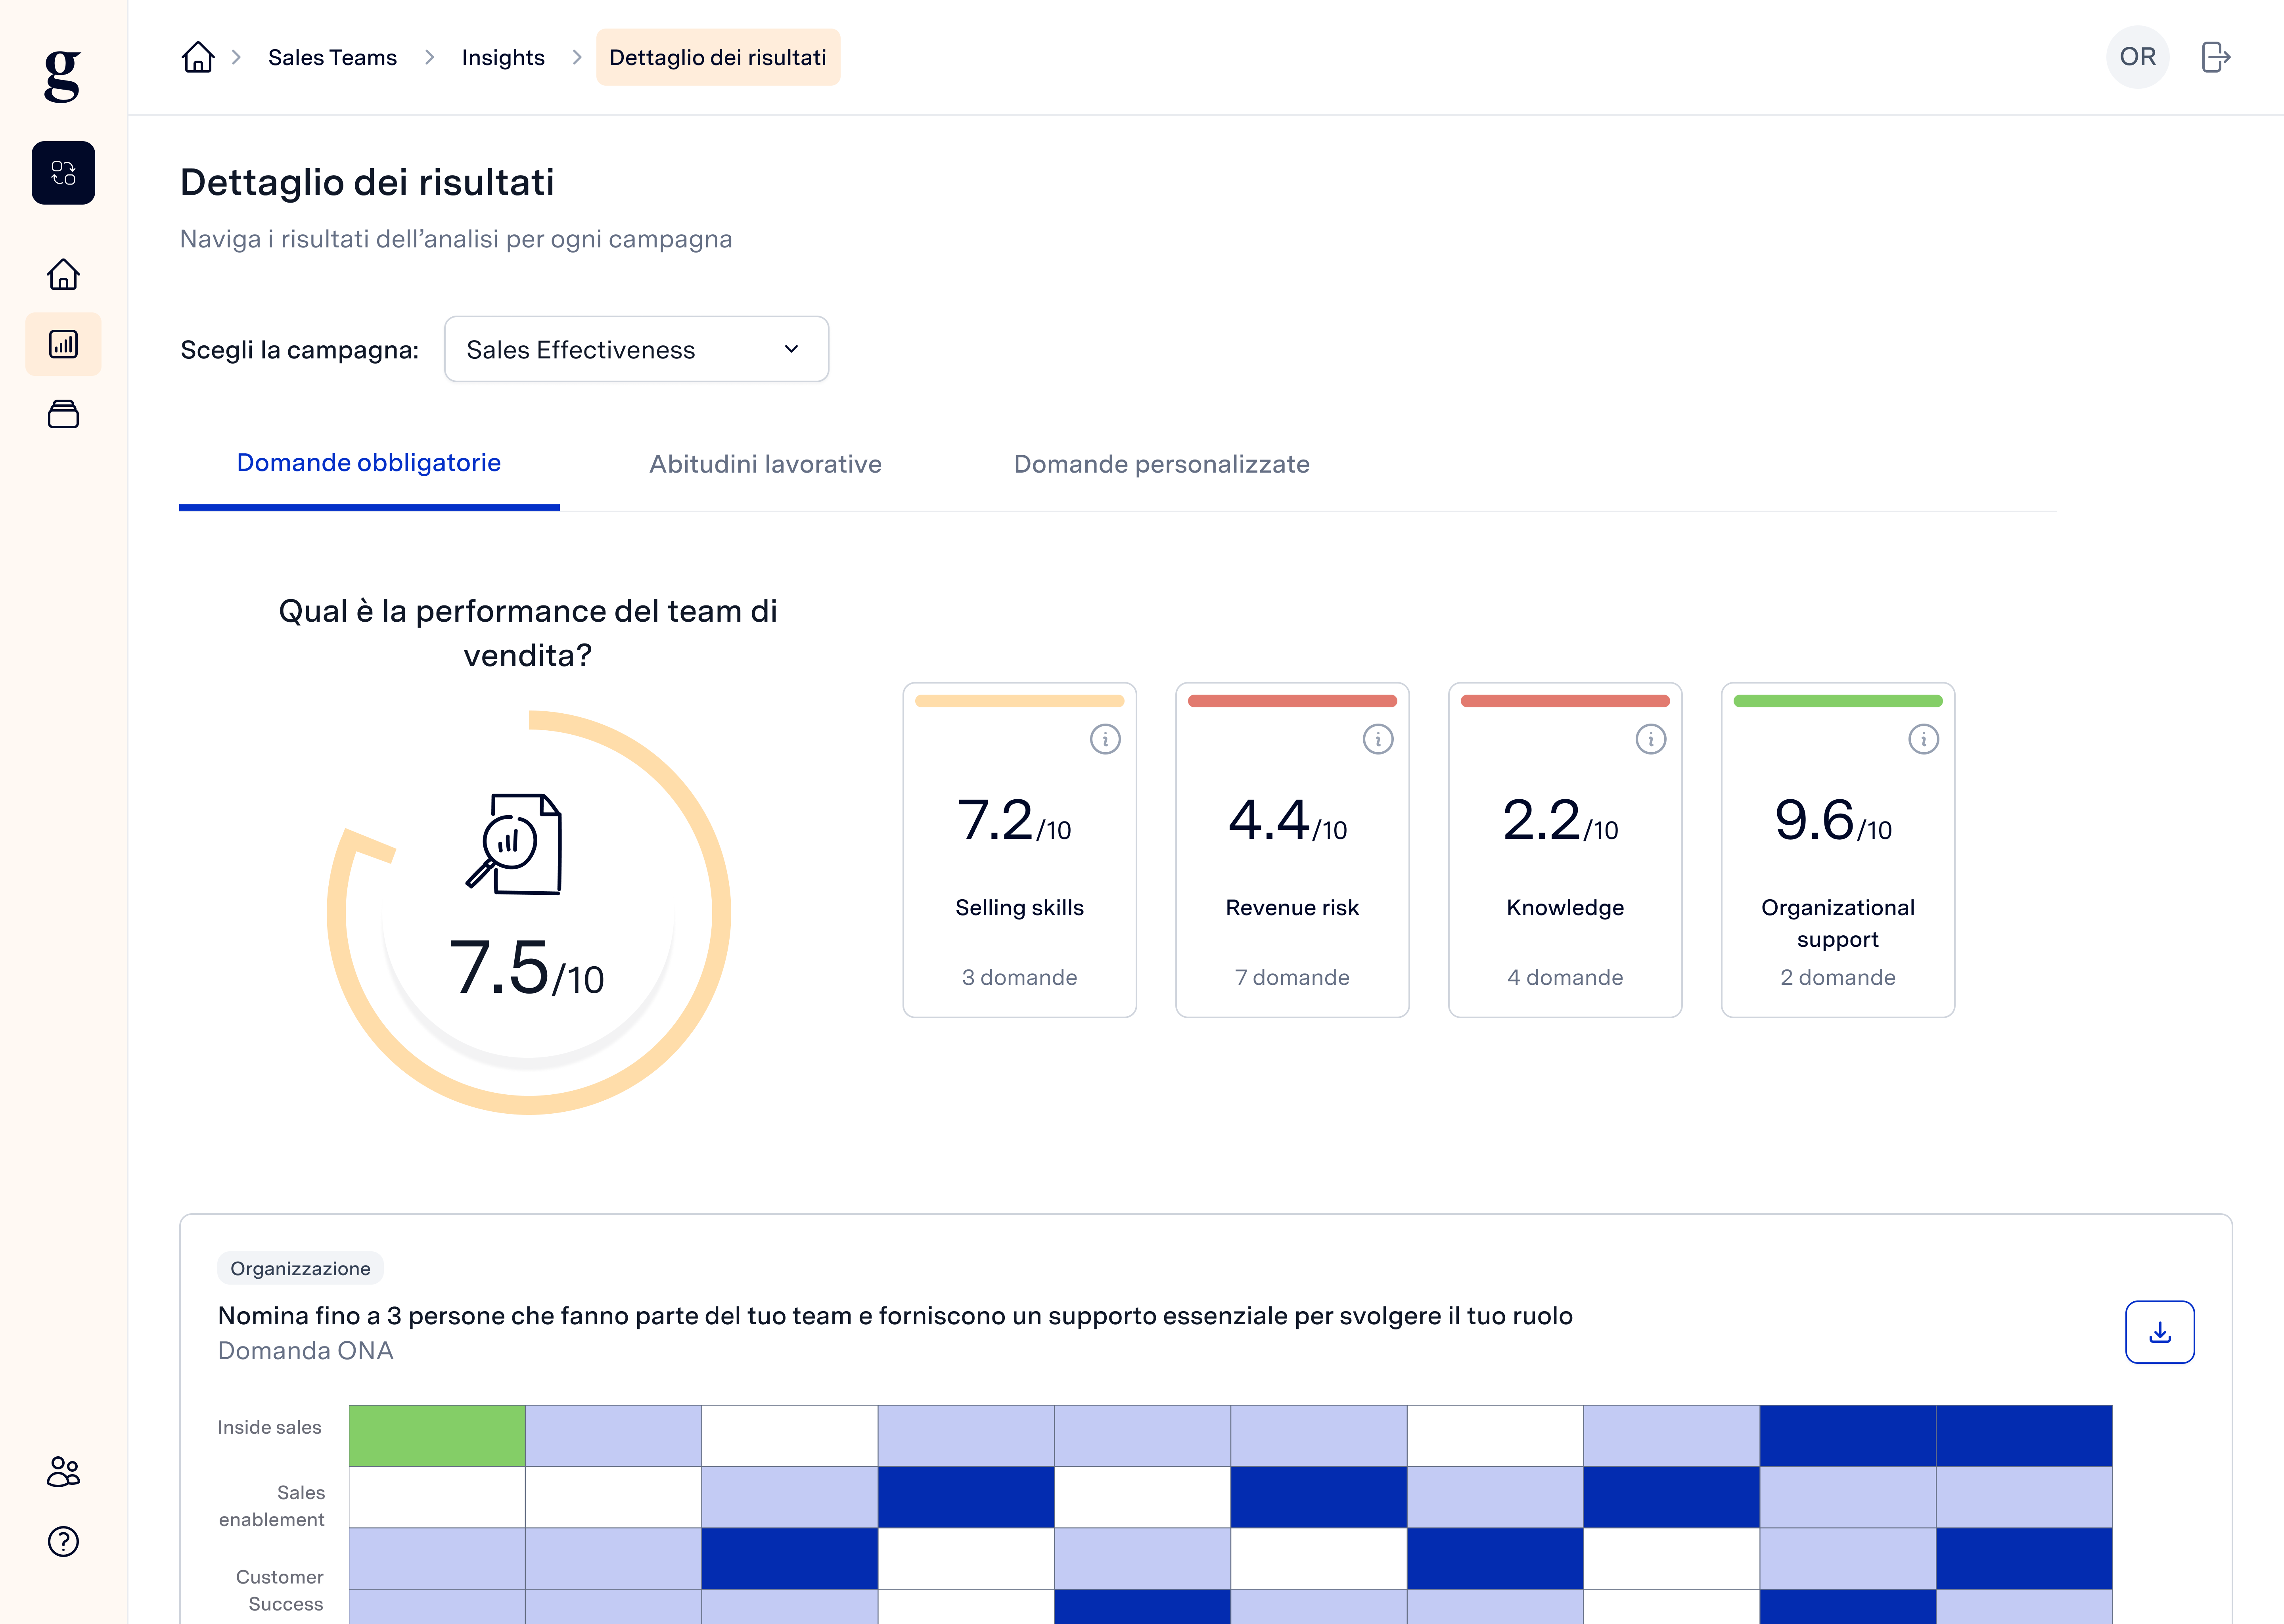Click the chevron after Sales Teams breadcrumb
The height and width of the screenshot is (1624, 2284).
[x=429, y=57]
